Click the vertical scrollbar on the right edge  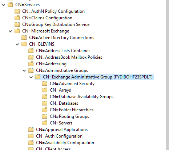tap(167, 75)
